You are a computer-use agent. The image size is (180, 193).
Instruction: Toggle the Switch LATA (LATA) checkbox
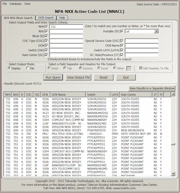click(x=122, y=50)
